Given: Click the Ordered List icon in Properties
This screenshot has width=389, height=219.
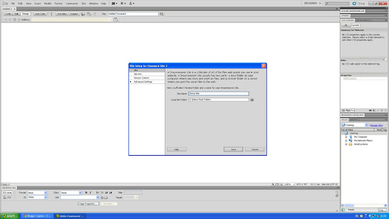Looking at the screenshot, I should point(102,193).
